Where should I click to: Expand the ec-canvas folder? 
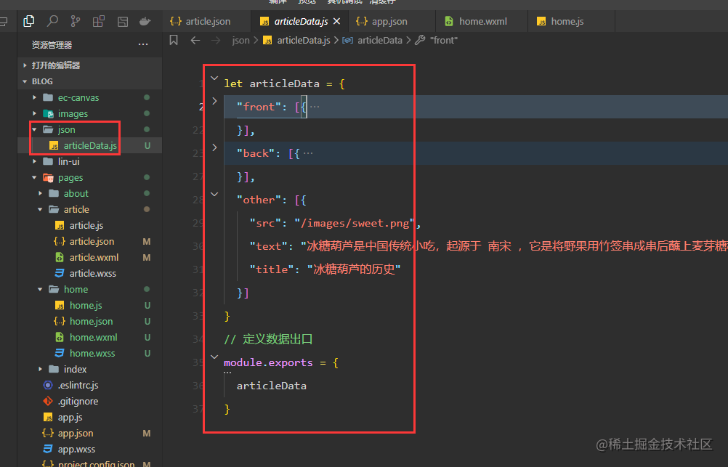(x=89, y=97)
